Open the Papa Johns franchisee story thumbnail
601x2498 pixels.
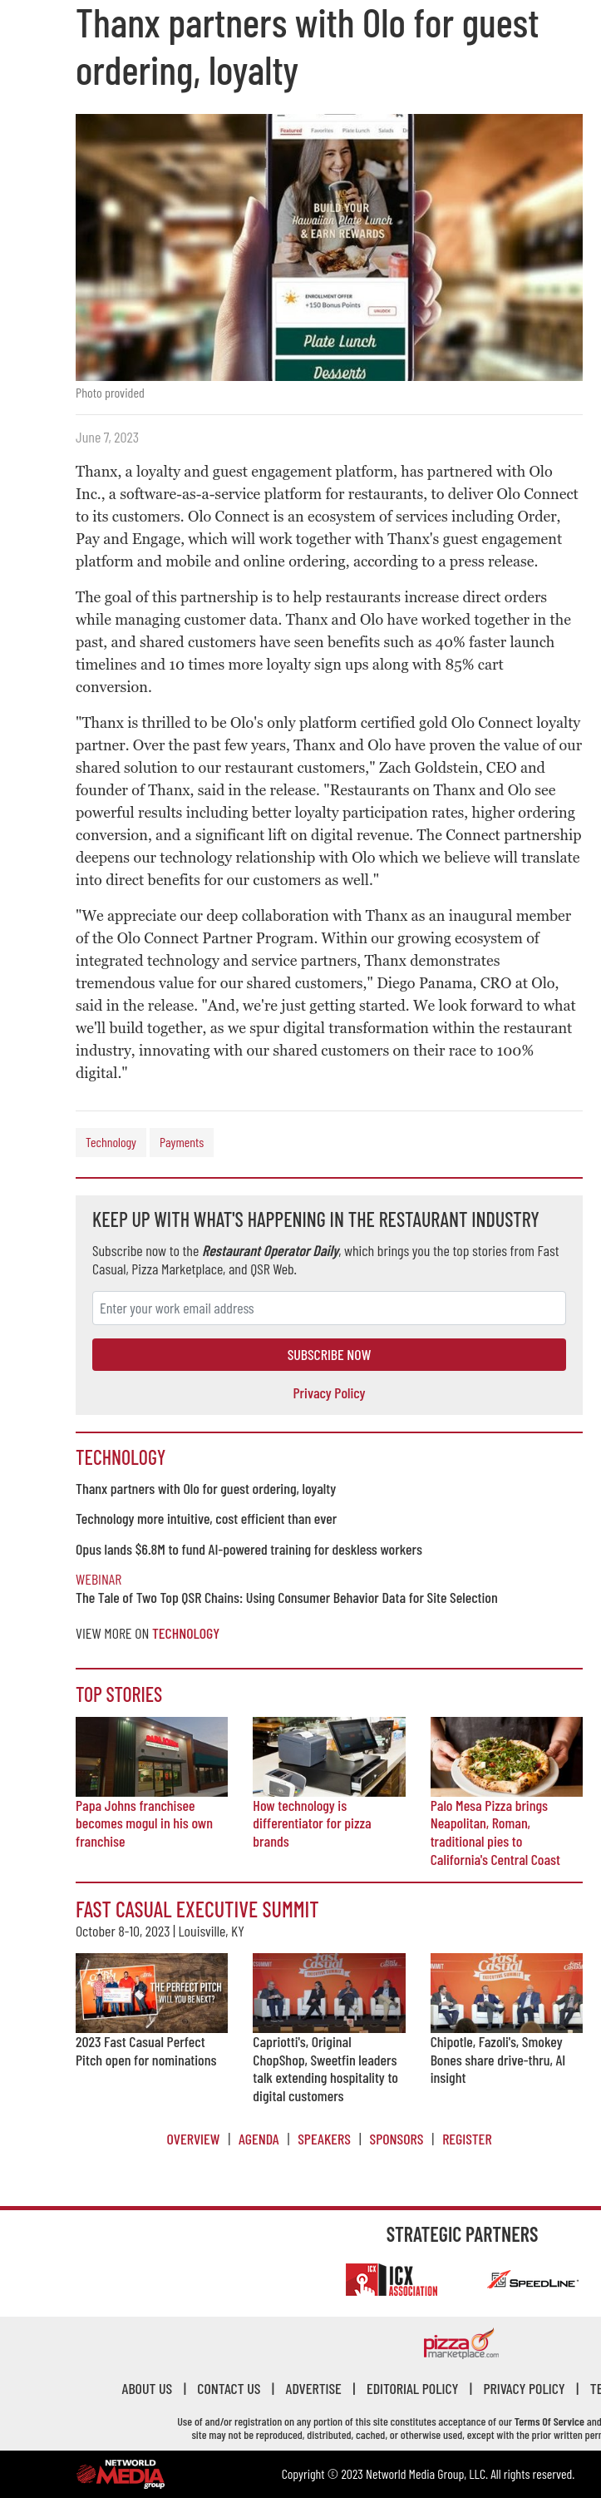151,1756
